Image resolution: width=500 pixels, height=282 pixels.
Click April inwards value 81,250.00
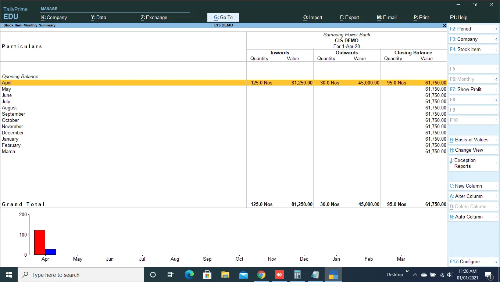click(302, 83)
